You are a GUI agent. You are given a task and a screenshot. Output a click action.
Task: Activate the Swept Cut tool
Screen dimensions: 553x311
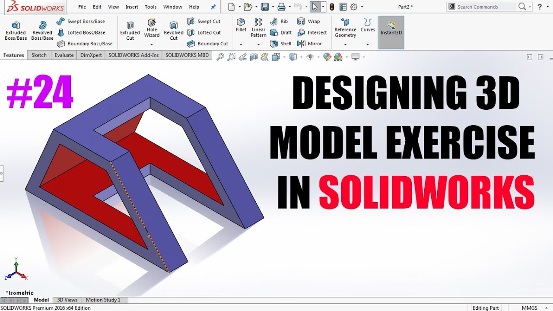click(x=203, y=21)
